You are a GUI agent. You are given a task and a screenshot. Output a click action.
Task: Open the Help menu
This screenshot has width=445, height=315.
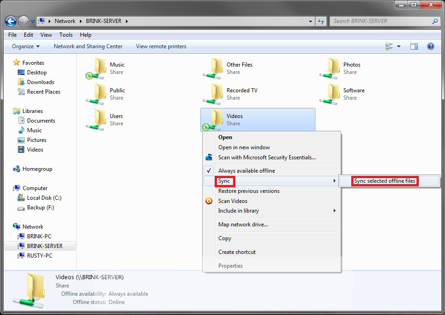click(x=86, y=34)
